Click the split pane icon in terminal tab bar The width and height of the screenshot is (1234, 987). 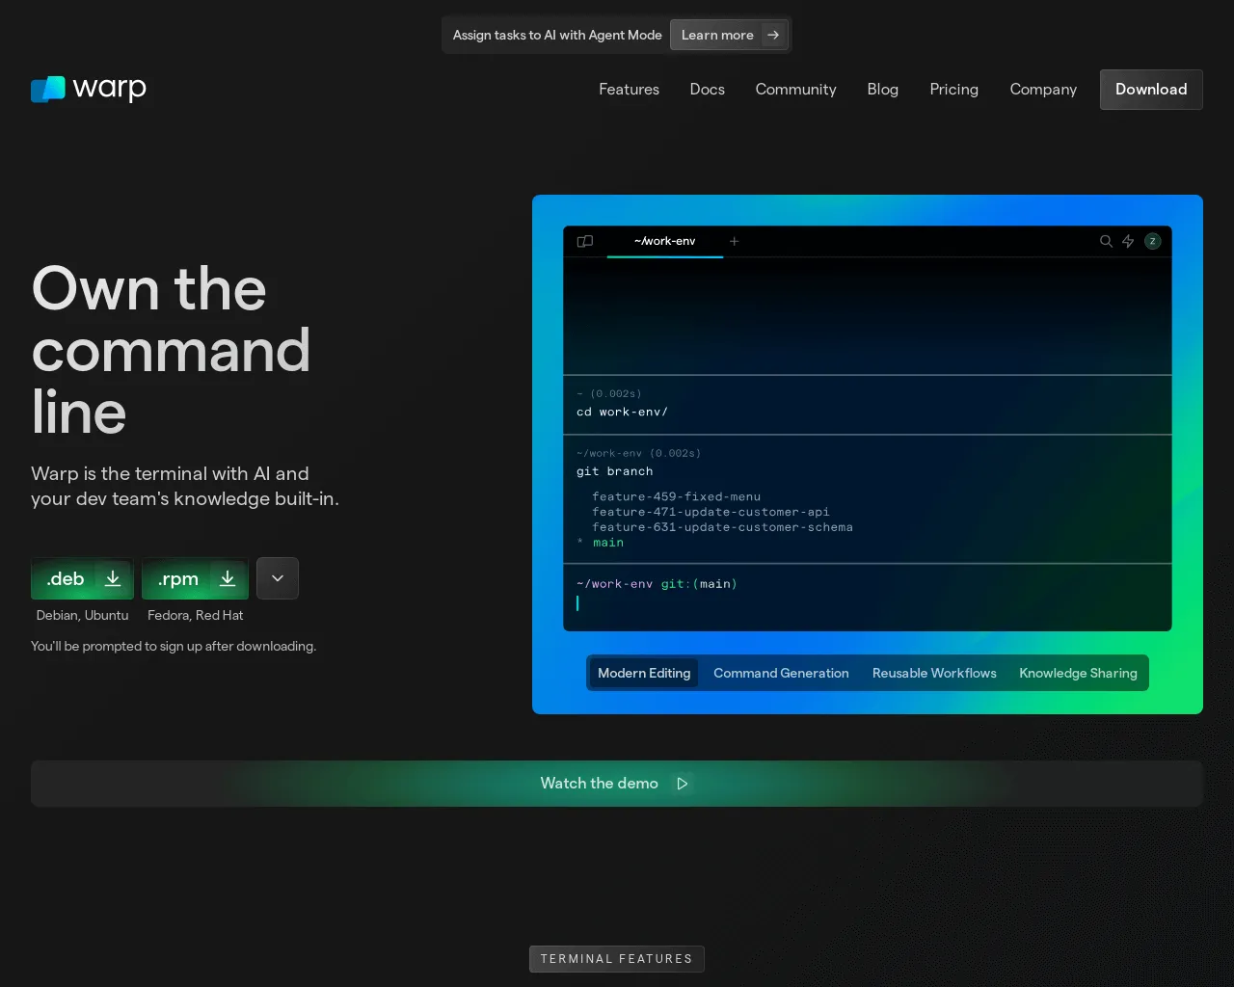[x=584, y=241]
